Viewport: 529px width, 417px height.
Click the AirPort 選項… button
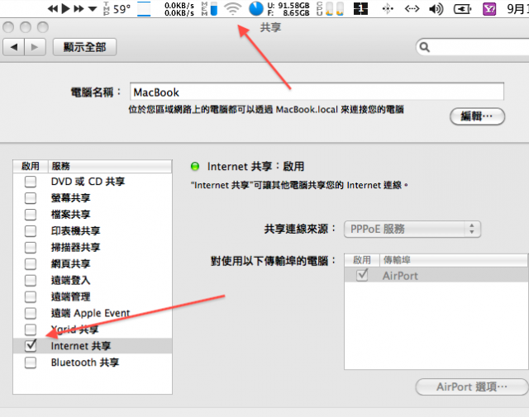pos(472,386)
